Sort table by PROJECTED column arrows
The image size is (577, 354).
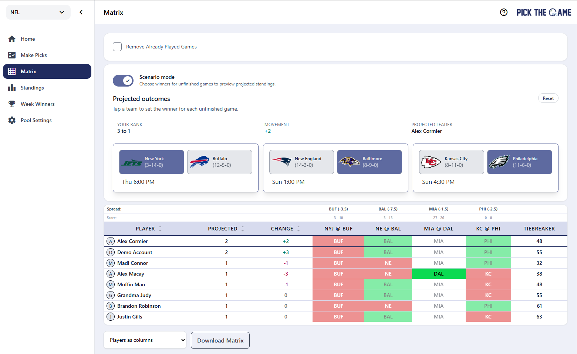click(x=243, y=229)
